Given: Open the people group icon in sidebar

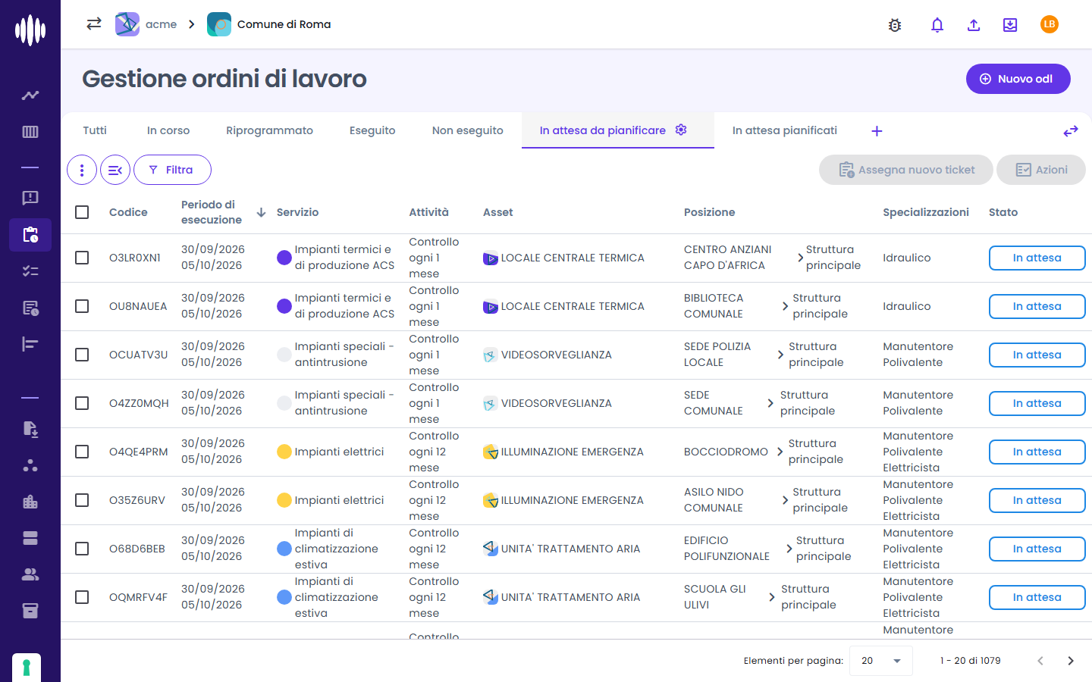Looking at the screenshot, I should tap(30, 574).
